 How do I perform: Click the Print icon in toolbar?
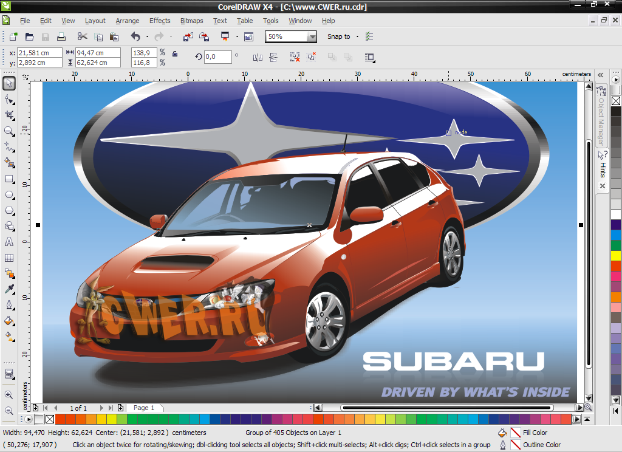(61, 37)
